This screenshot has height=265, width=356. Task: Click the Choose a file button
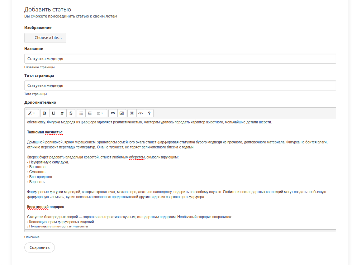(x=45, y=38)
